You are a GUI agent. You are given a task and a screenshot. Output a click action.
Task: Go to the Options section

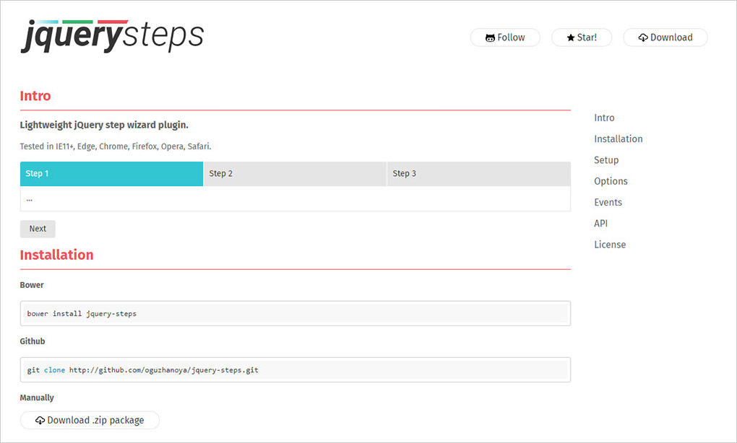coord(611,181)
